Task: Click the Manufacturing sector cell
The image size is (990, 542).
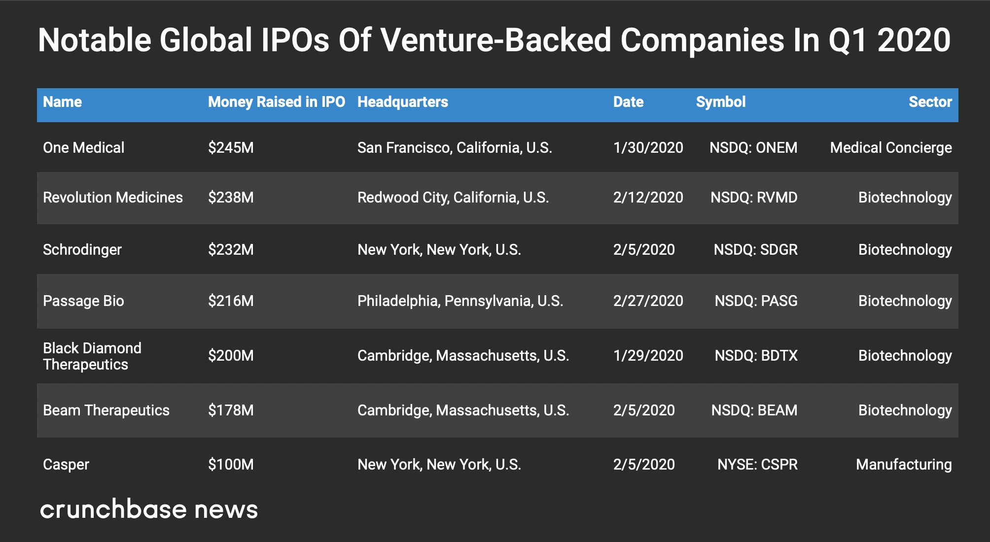Action: click(x=903, y=465)
